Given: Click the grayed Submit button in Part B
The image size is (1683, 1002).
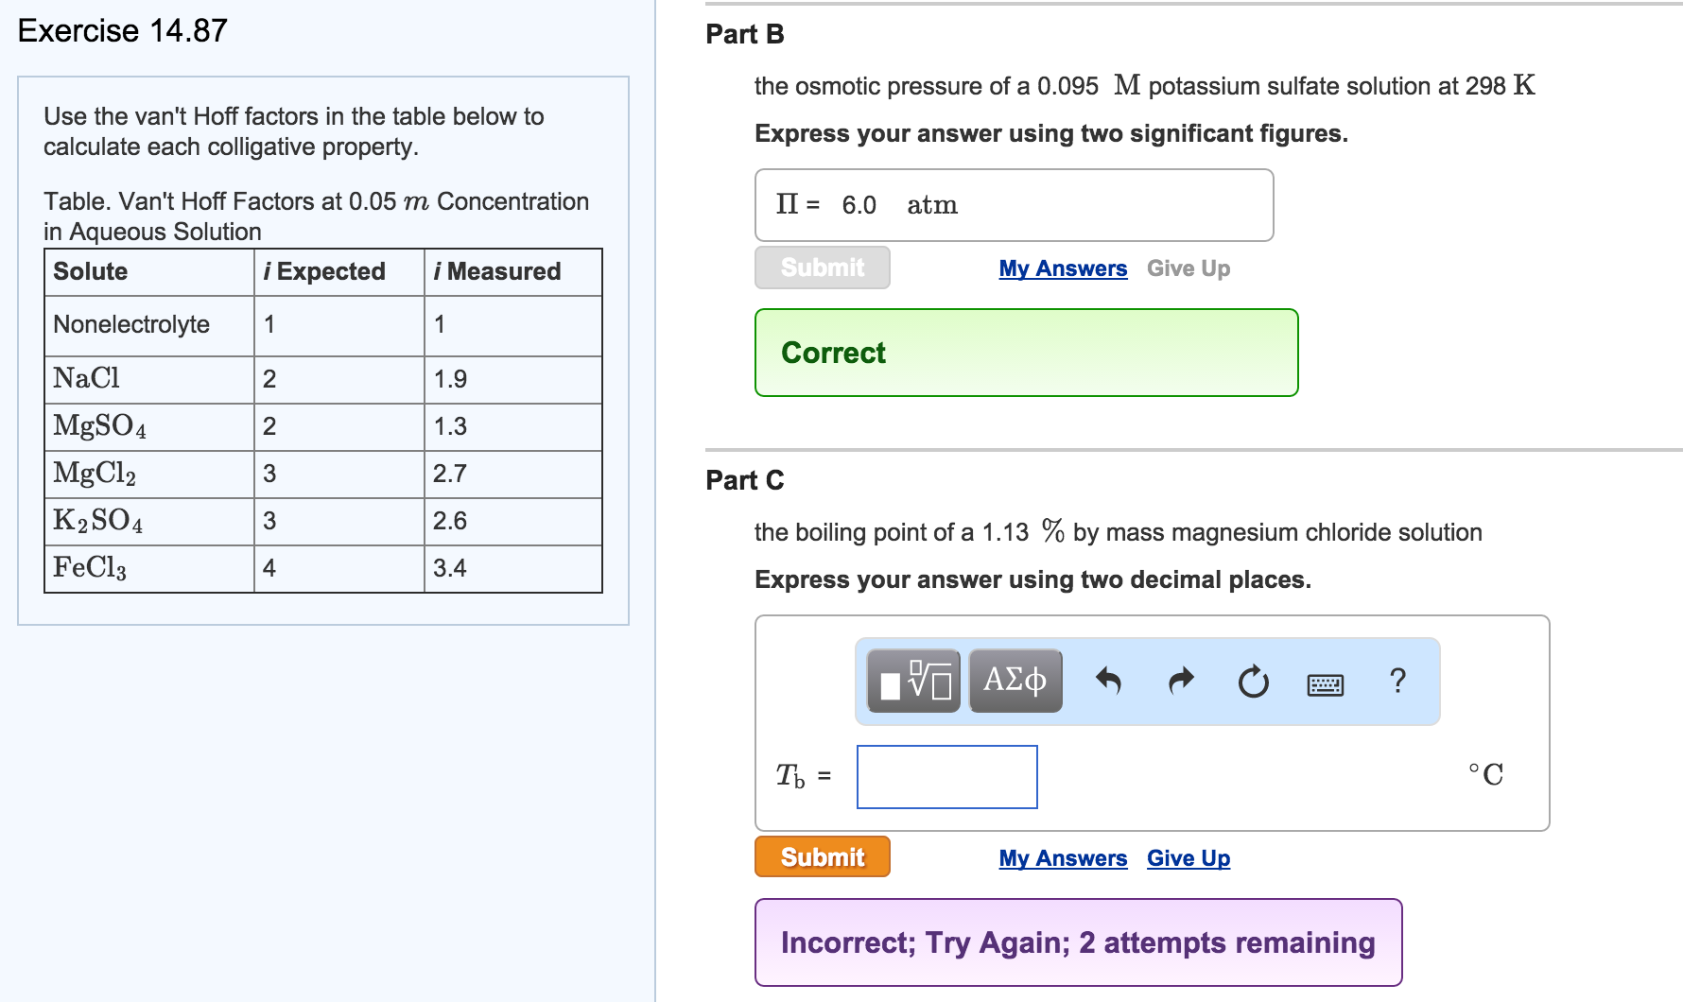Looking at the screenshot, I should point(821,268).
